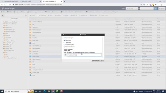This screenshot has height=93, width=166.
Task: Click the browser reload icon
Action: click(x=8, y=5)
